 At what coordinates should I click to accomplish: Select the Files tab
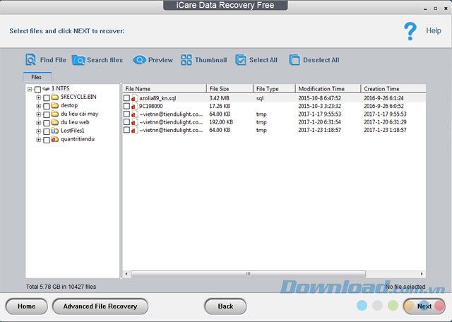36,77
